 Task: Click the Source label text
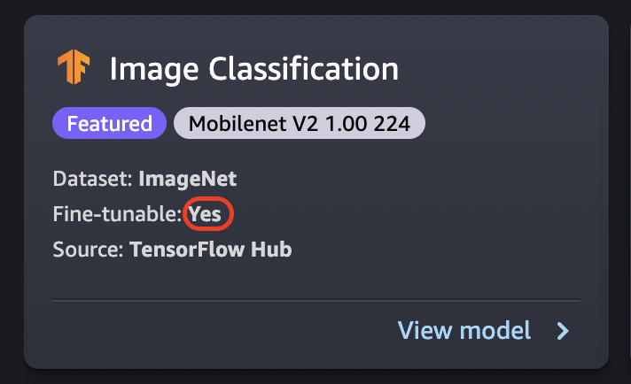pos(87,250)
